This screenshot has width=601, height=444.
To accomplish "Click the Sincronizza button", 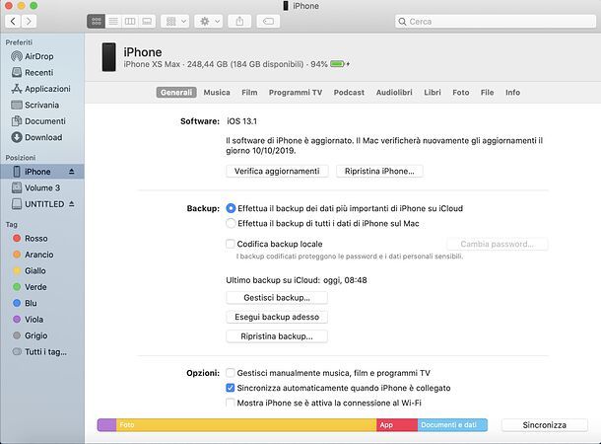I will pyautogui.click(x=545, y=425).
